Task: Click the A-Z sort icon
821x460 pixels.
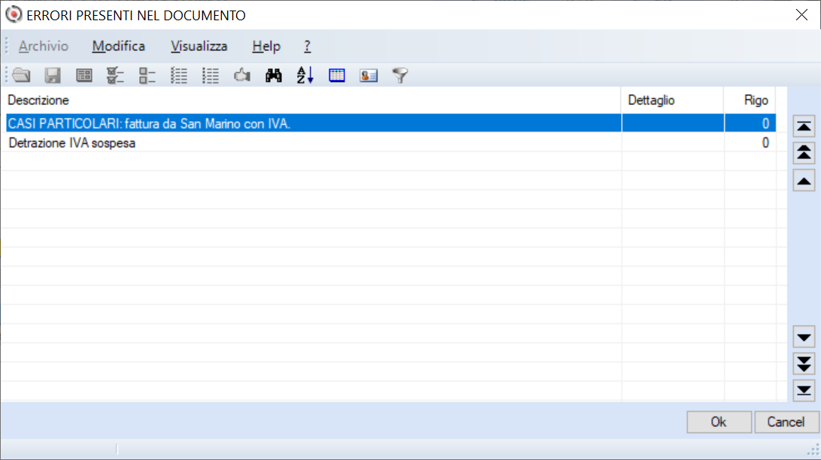Action: (304, 75)
